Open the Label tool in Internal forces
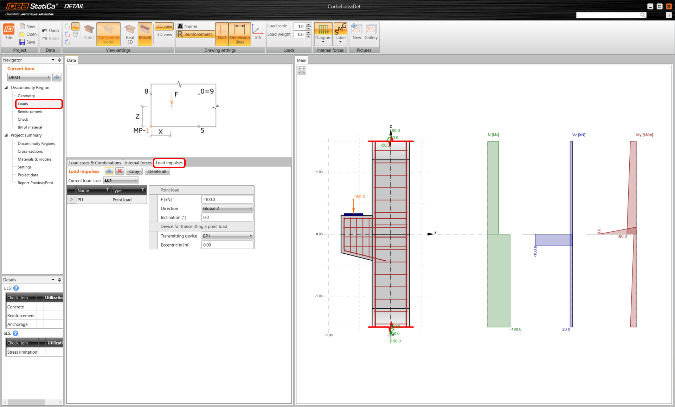The image size is (675, 407). click(x=340, y=33)
